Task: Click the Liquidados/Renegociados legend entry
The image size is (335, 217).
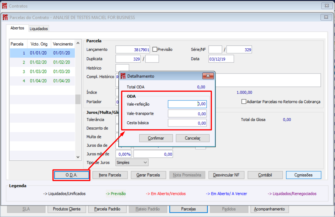Action: (x=292, y=194)
